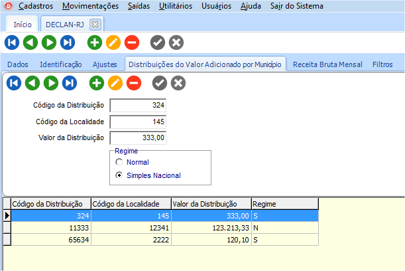Click locality cell 2222

tap(131, 240)
